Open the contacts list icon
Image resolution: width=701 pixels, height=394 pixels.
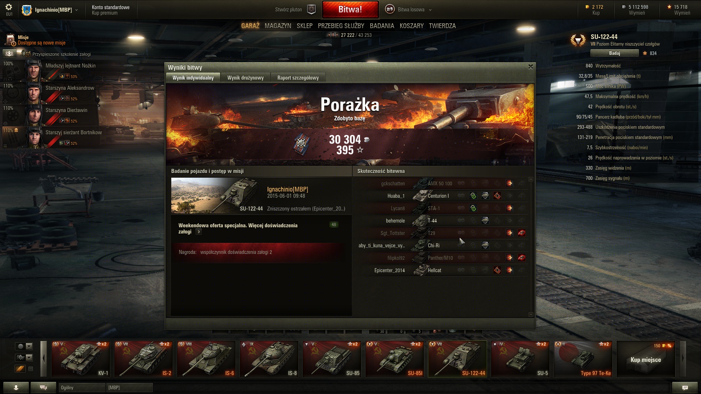click(x=16, y=387)
